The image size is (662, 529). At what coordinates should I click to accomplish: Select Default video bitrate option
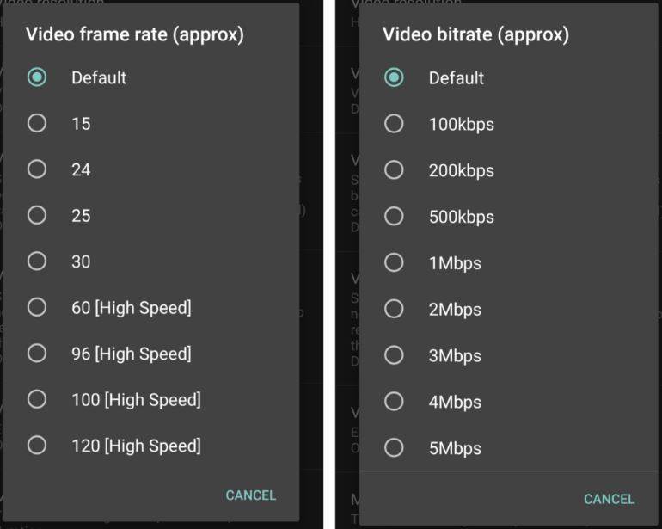[394, 77]
